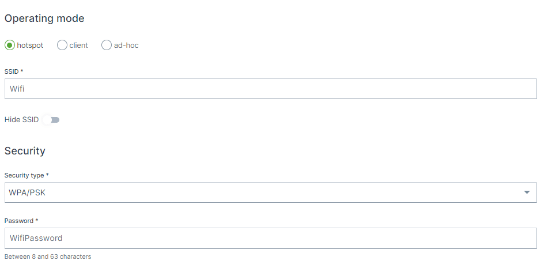Select the hotspot radio button

tap(10, 46)
